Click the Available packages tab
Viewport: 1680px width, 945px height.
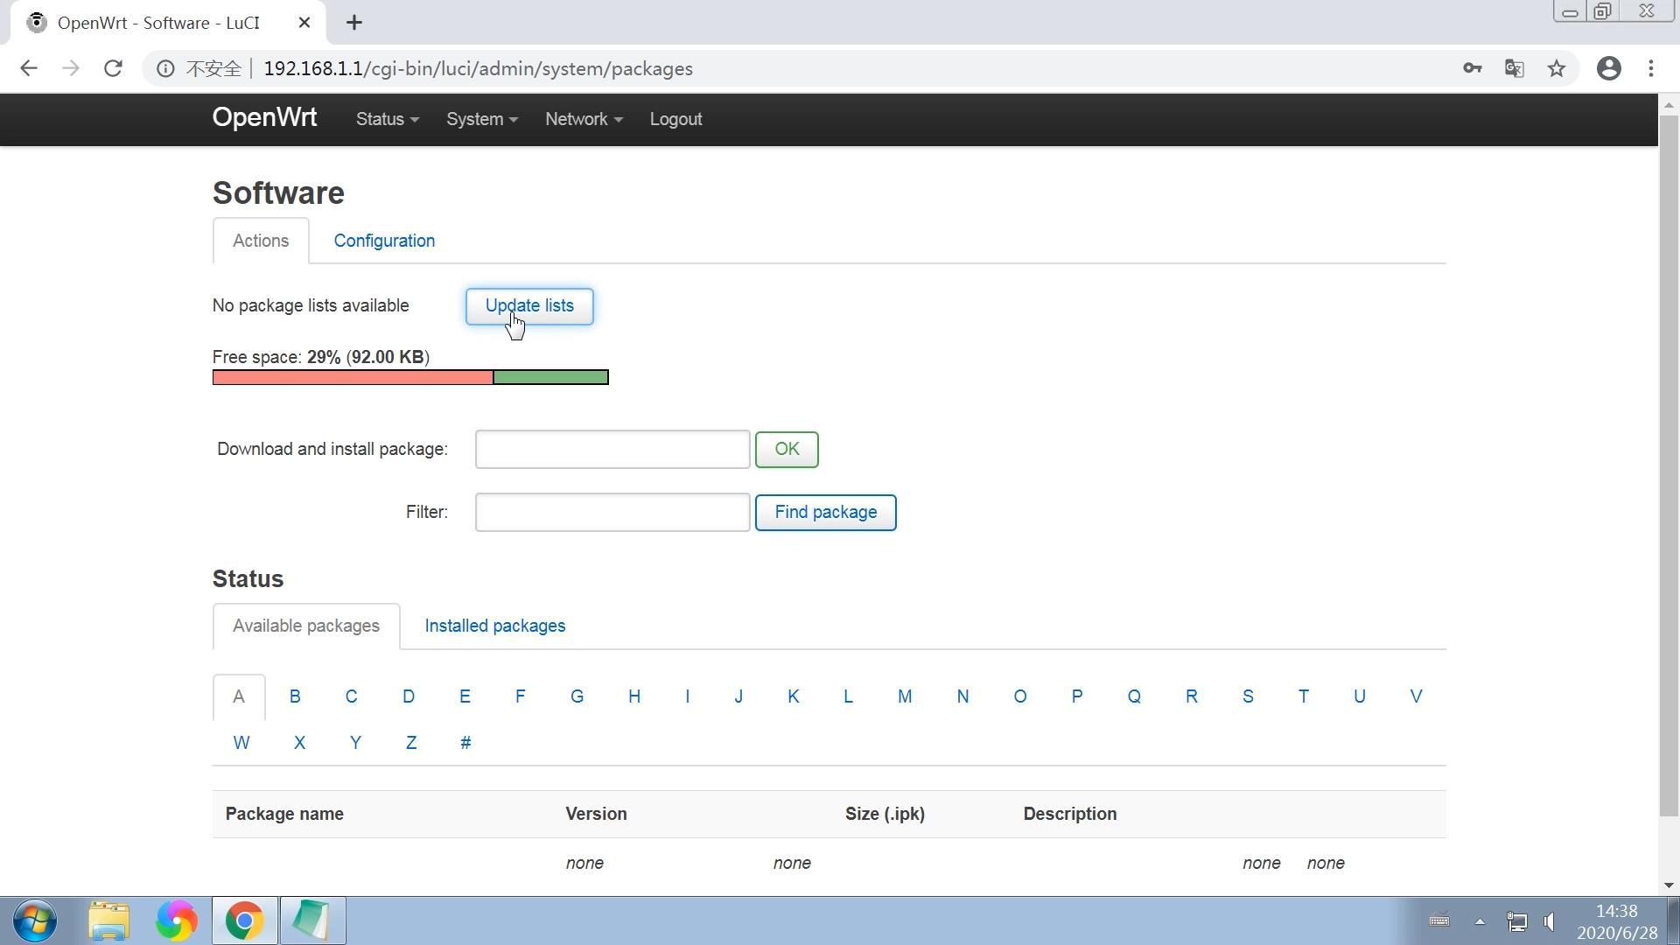pos(305,626)
